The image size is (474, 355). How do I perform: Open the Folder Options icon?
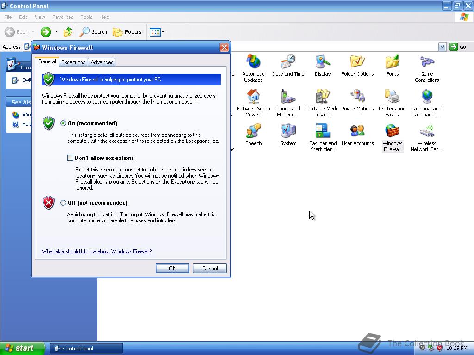pyautogui.click(x=357, y=65)
